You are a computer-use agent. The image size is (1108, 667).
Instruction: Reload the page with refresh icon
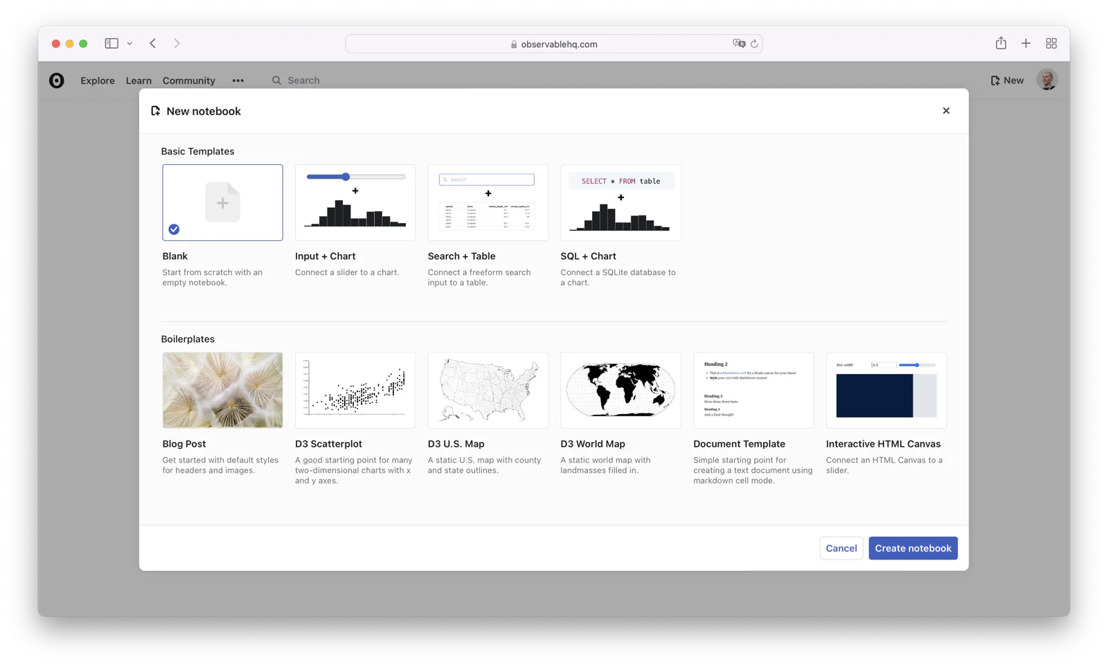[x=754, y=44]
